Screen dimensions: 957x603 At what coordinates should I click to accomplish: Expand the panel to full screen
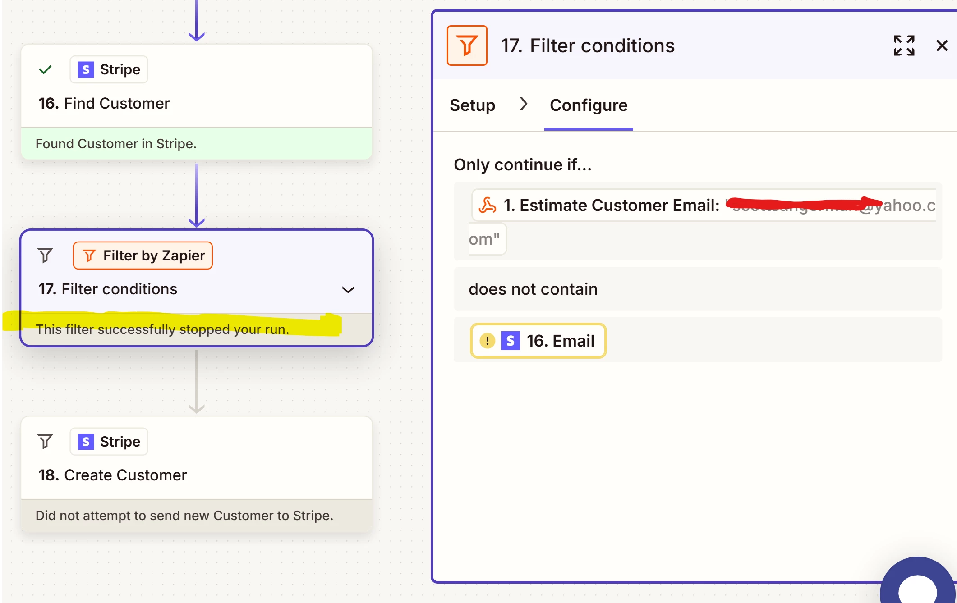[904, 46]
